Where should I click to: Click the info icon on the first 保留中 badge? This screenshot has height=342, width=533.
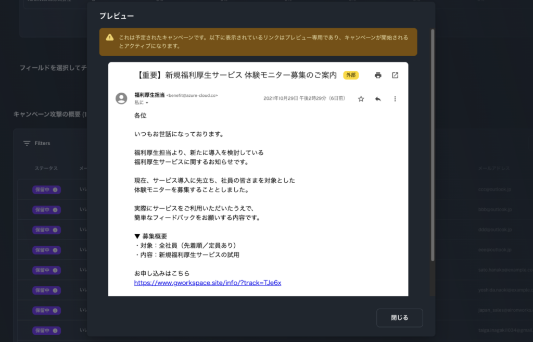55,189
